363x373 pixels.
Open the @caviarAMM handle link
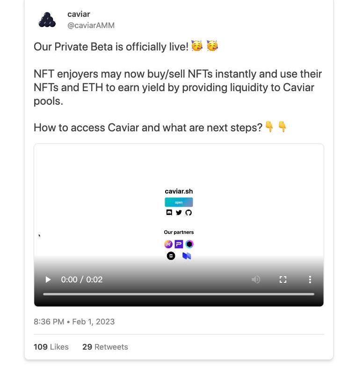click(91, 26)
